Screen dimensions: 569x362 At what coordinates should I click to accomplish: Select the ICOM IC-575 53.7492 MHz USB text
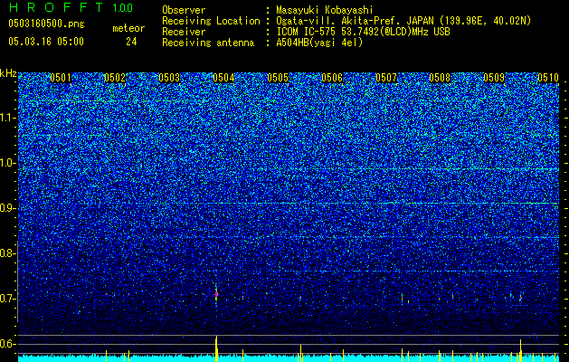click(x=363, y=32)
